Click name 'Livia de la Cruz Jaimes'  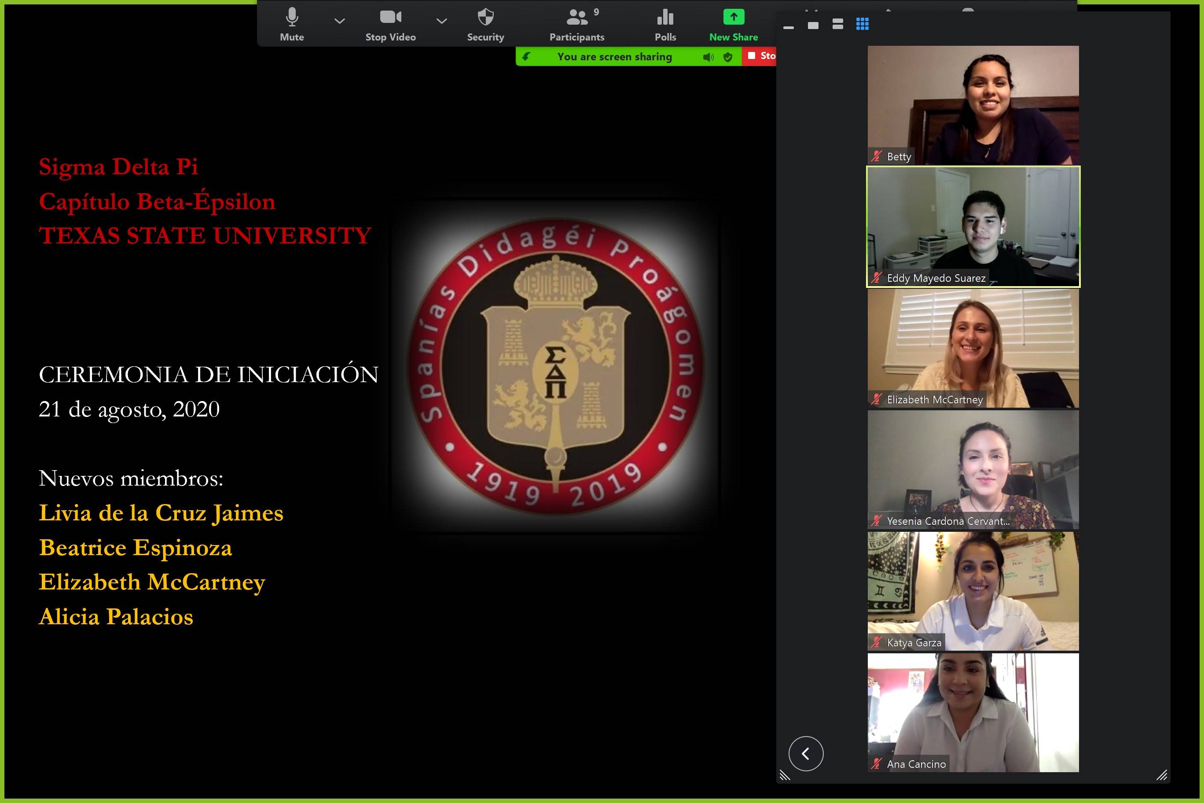161,514
